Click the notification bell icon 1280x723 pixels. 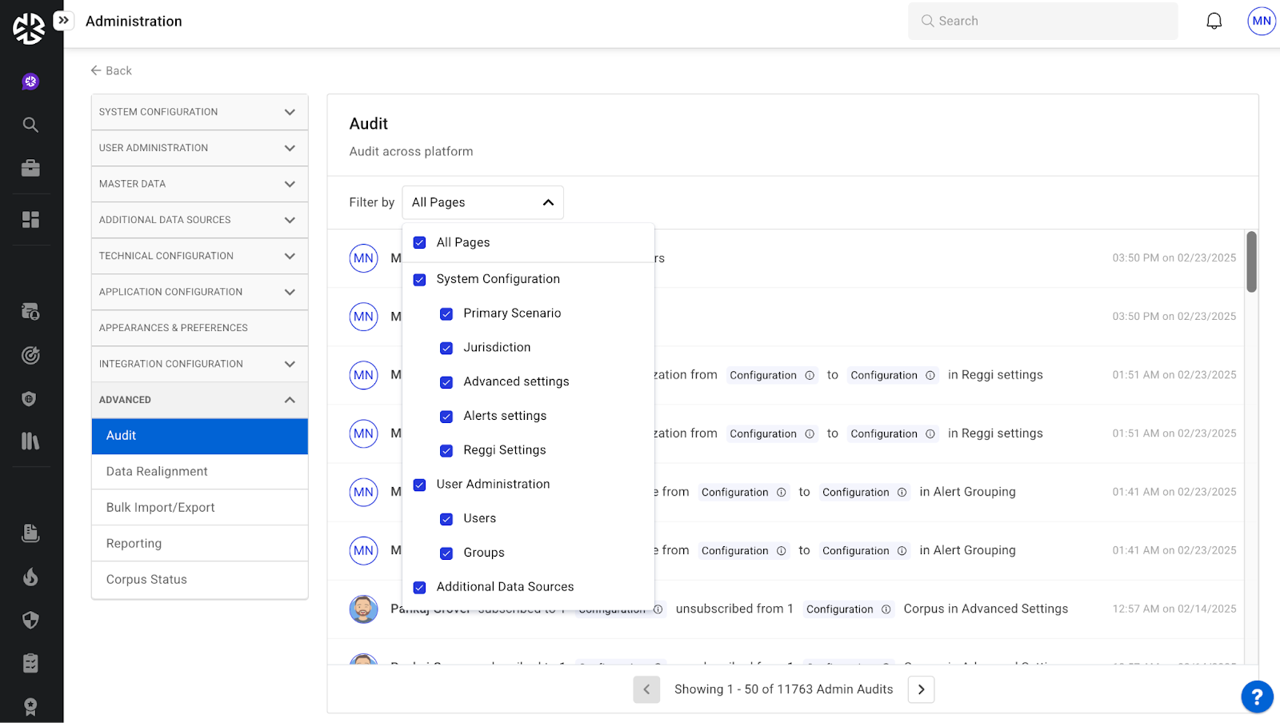pos(1214,22)
